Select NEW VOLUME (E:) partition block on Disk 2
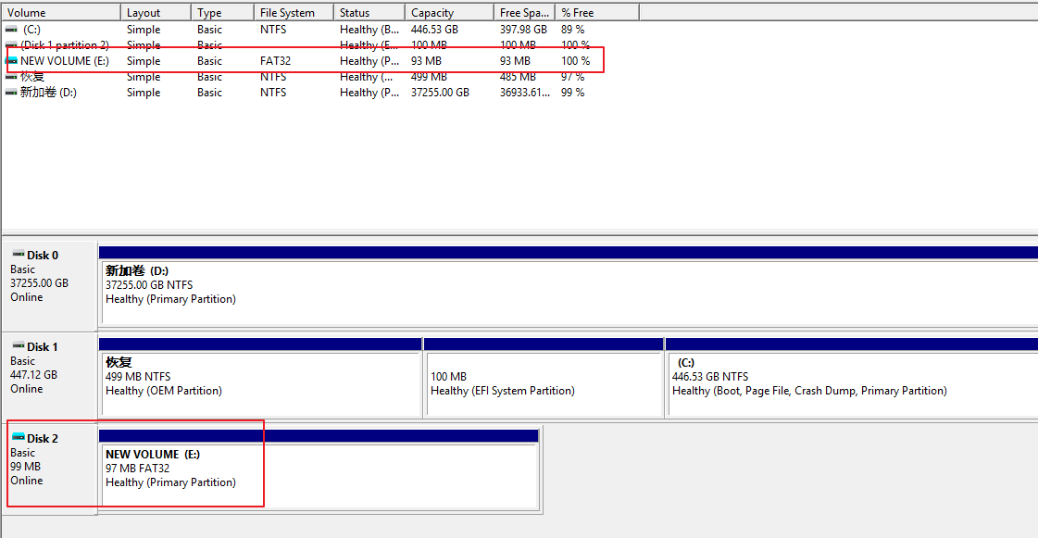The height and width of the screenshot is (538, 1038). 319,475
